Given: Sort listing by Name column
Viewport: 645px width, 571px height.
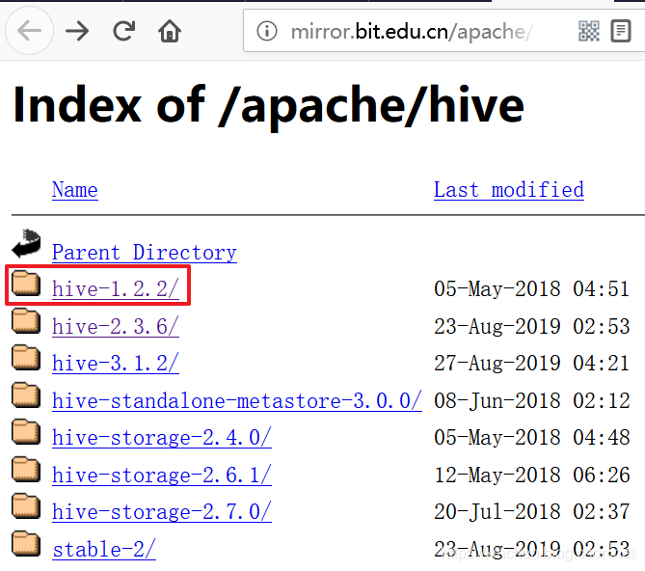Looking at the screenshot, I should point(75,190).
